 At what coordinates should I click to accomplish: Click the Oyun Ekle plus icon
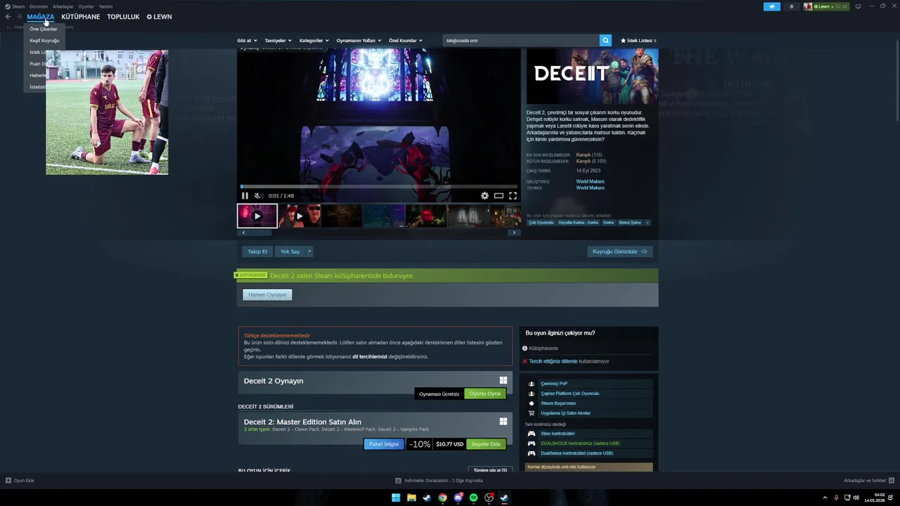(x=8, y=481)
